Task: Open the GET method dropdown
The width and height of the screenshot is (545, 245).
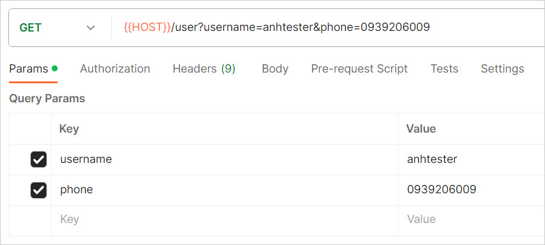Action: point(57,28)
